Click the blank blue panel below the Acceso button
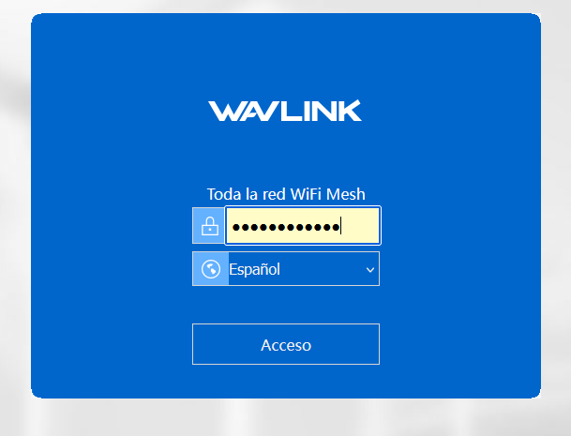This screenshot has height=436, width=571. 286,381
